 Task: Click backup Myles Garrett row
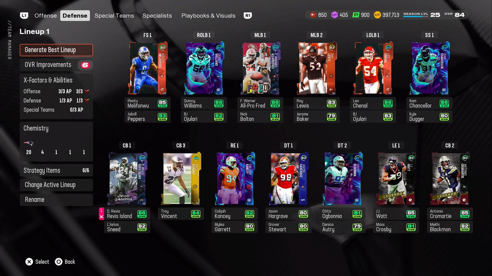[235, 227]
